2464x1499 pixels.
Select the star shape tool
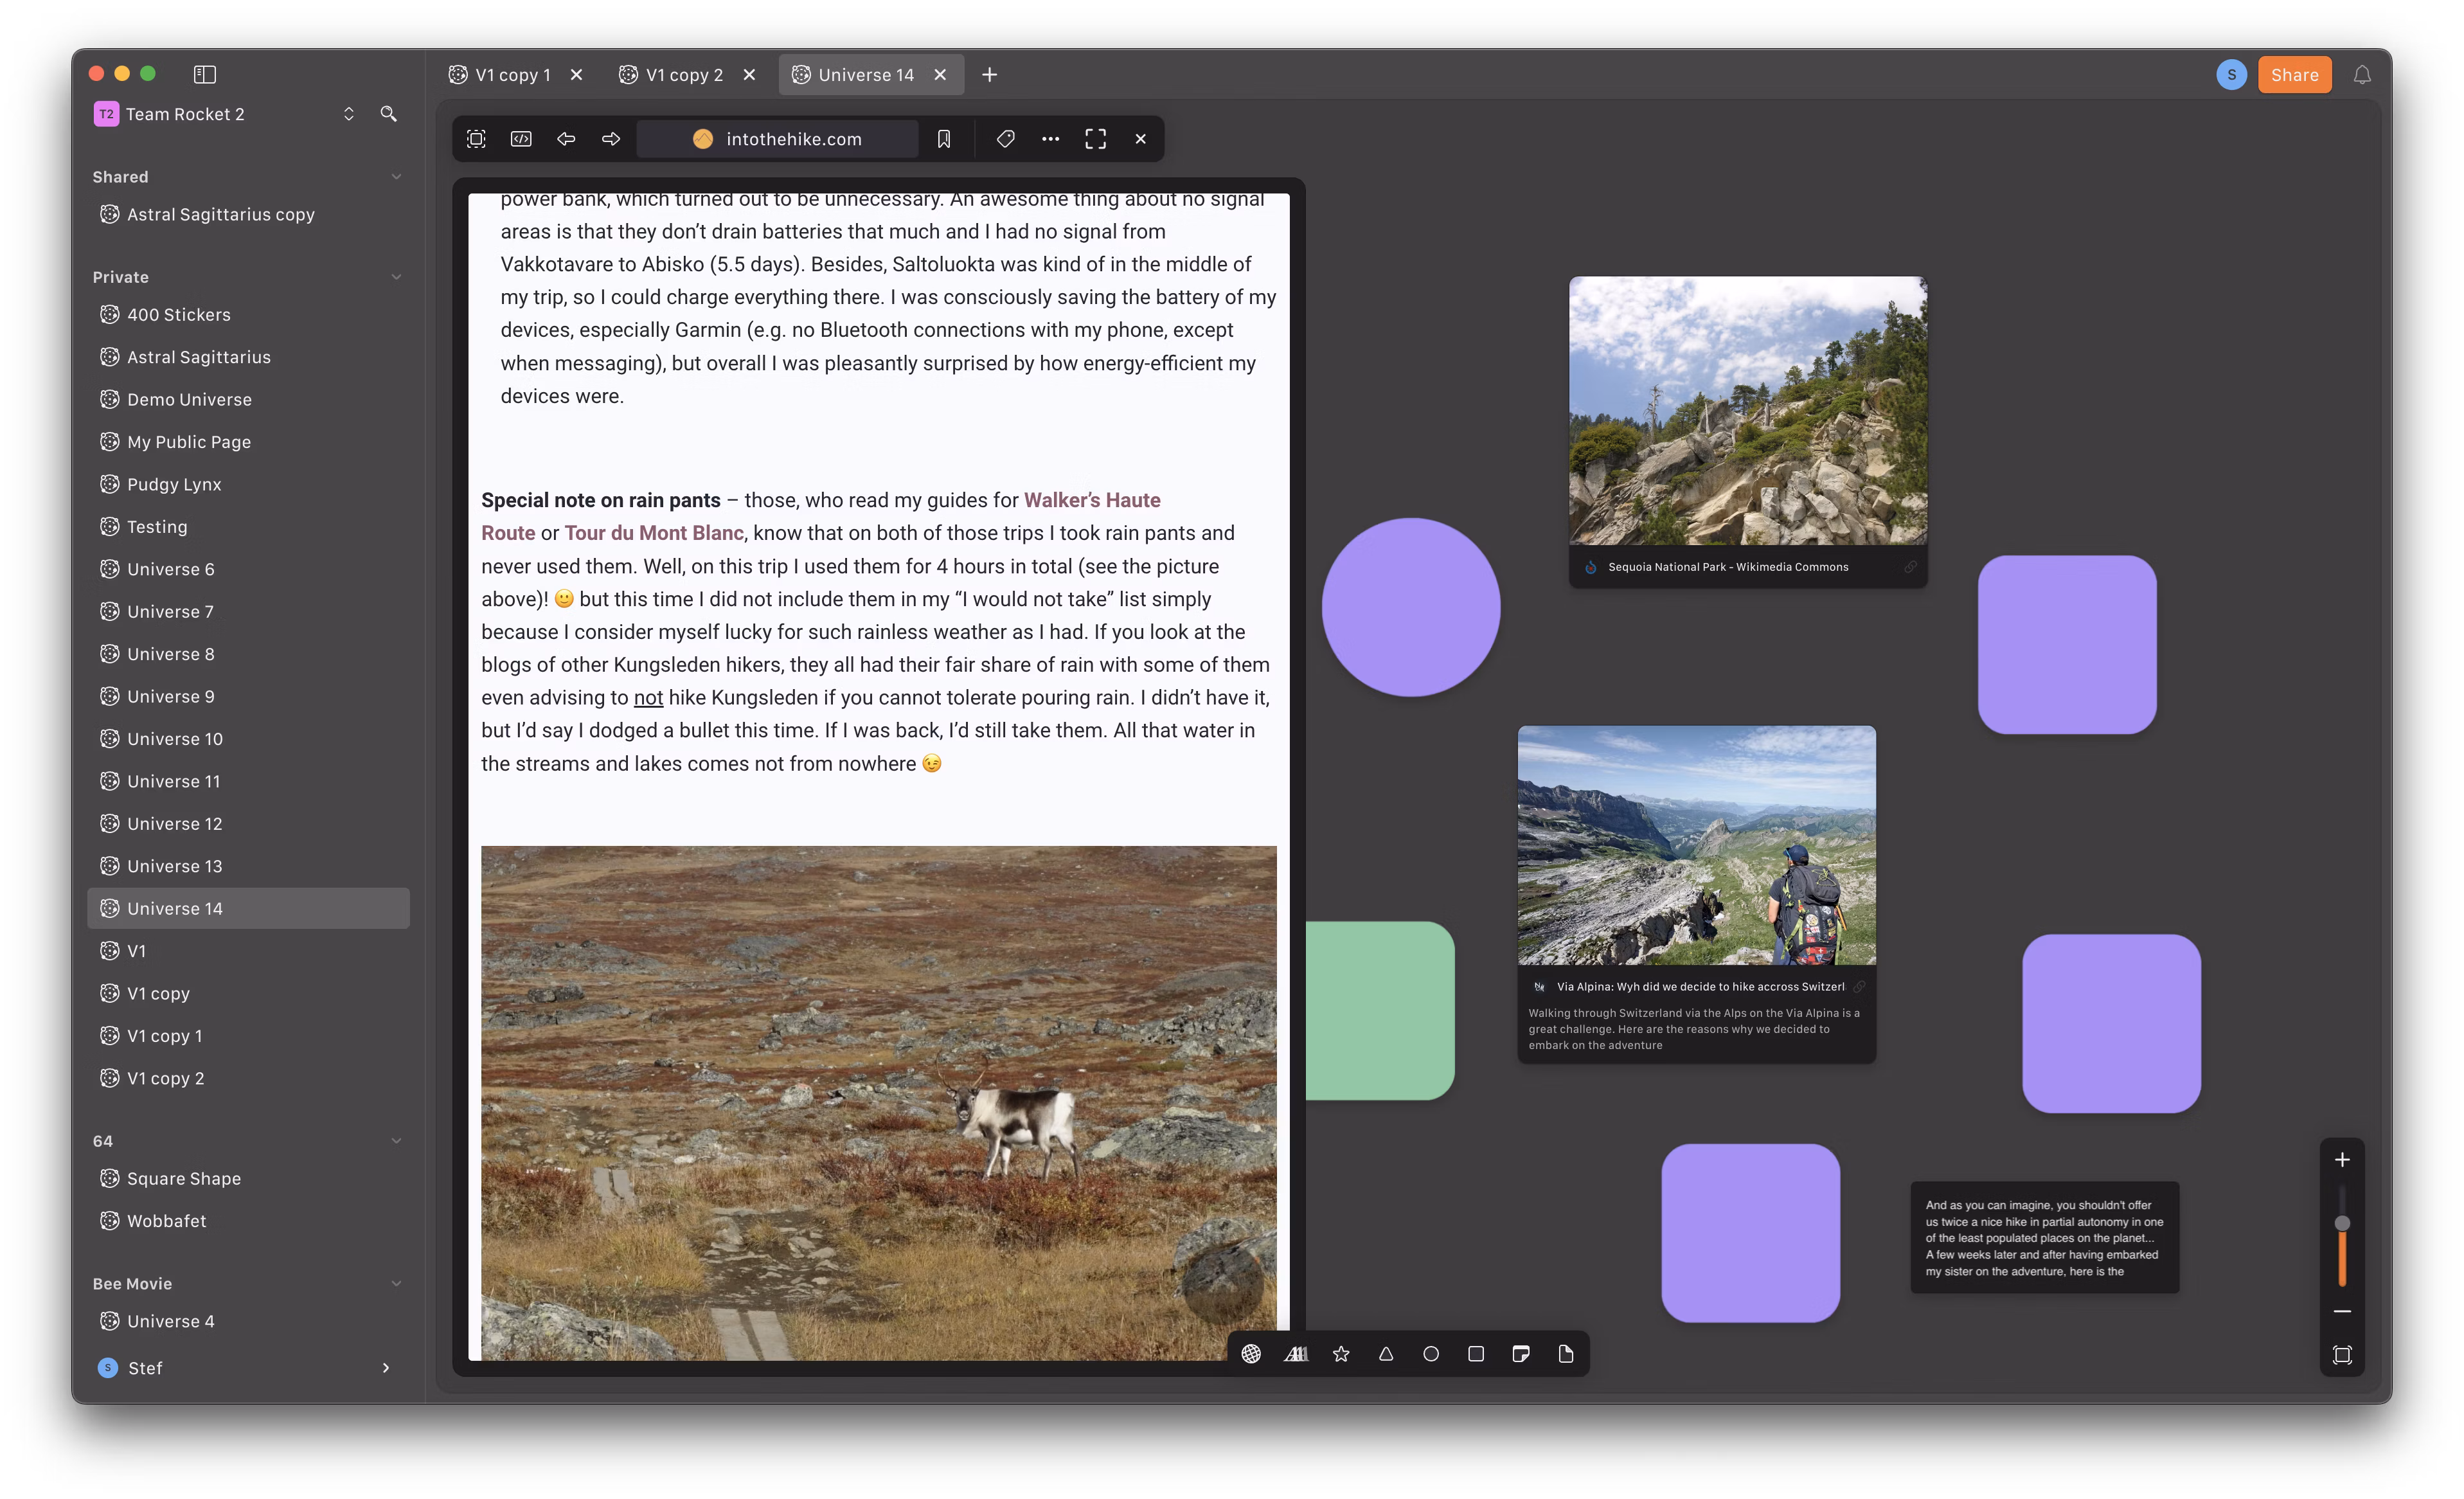click(1341, 1354)
